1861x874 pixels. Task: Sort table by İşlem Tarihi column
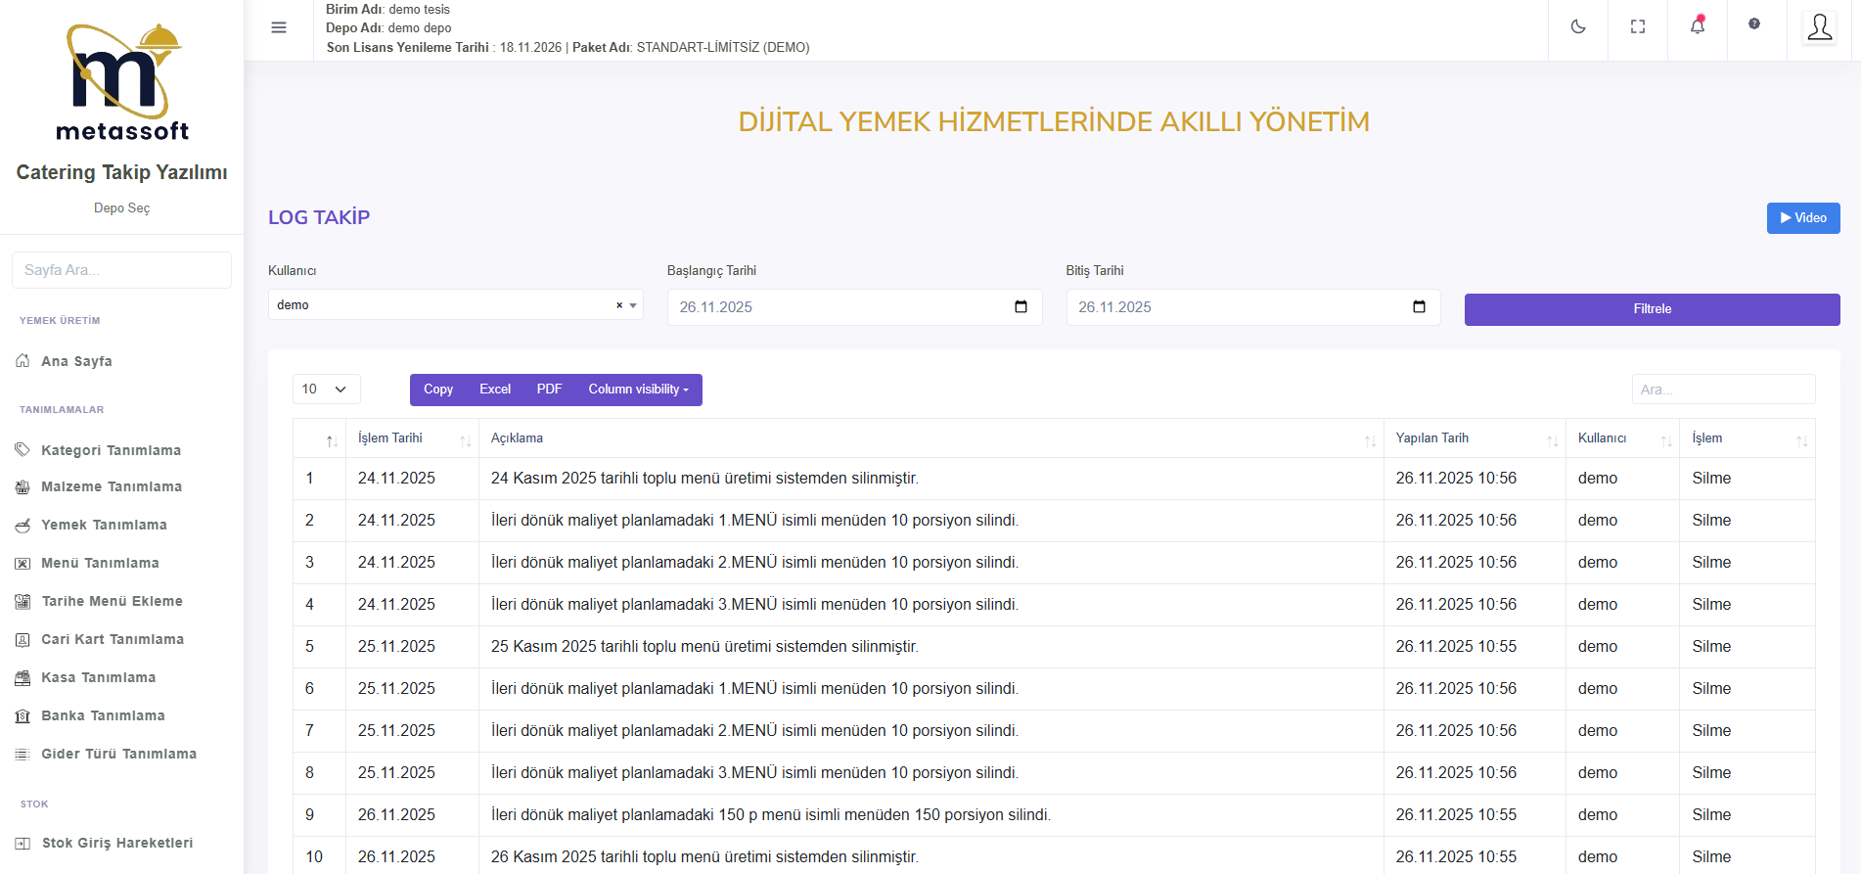pyautogui.click(x=411, y=438)
